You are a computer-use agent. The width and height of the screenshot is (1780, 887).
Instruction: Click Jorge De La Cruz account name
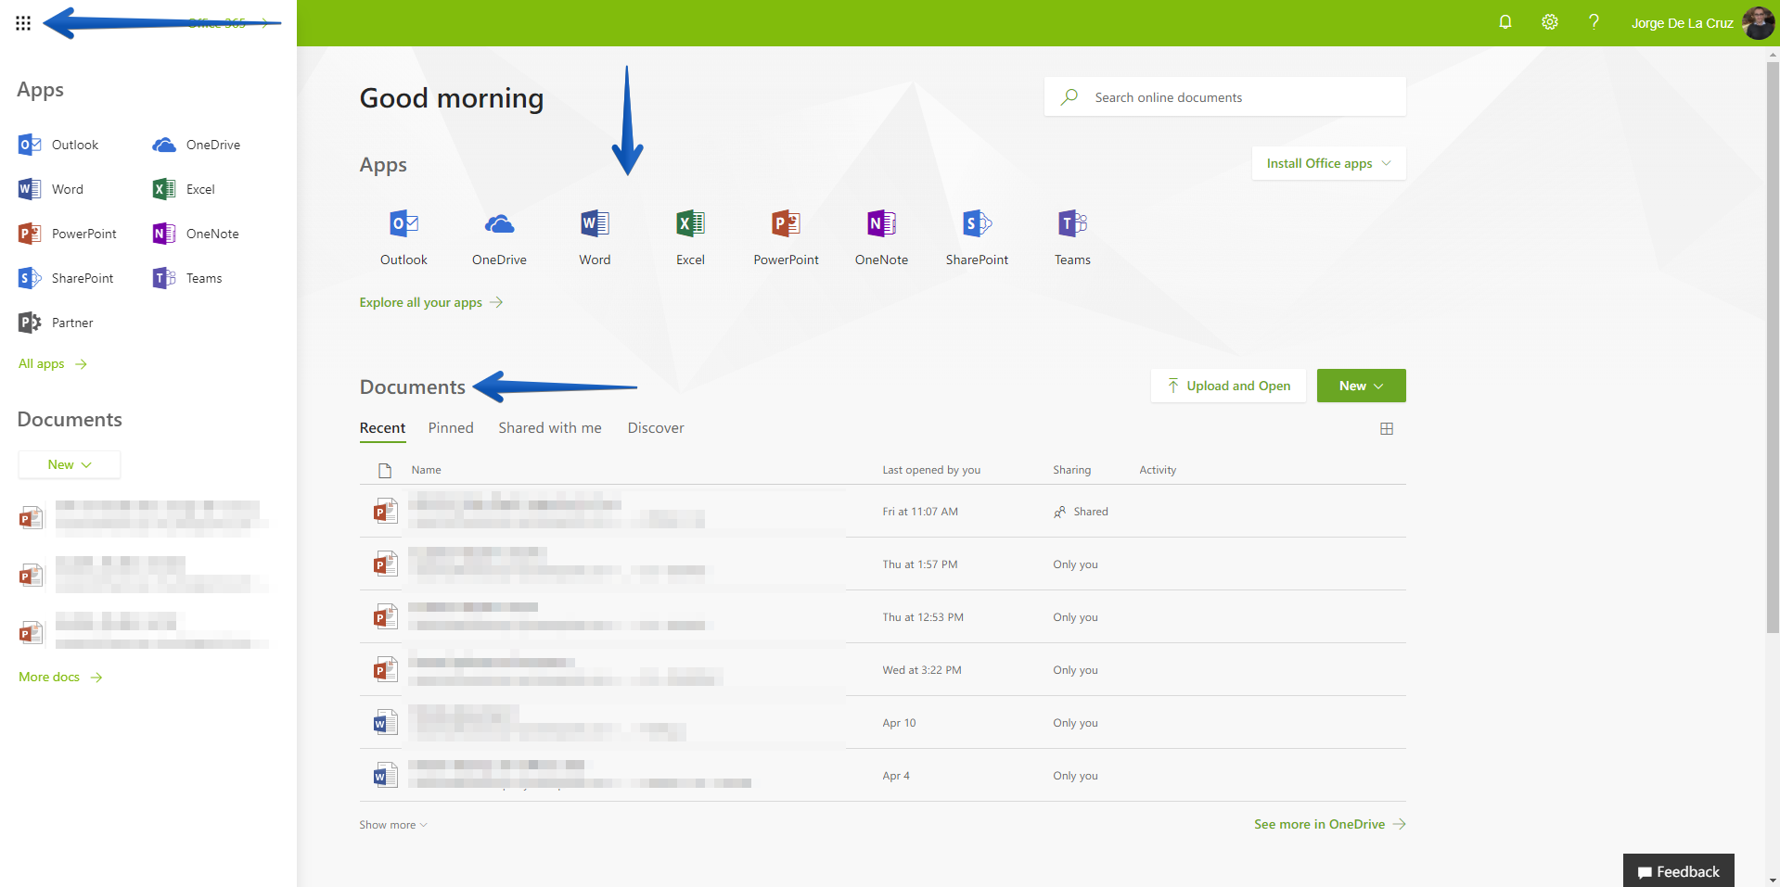[x=1682, y=23]
